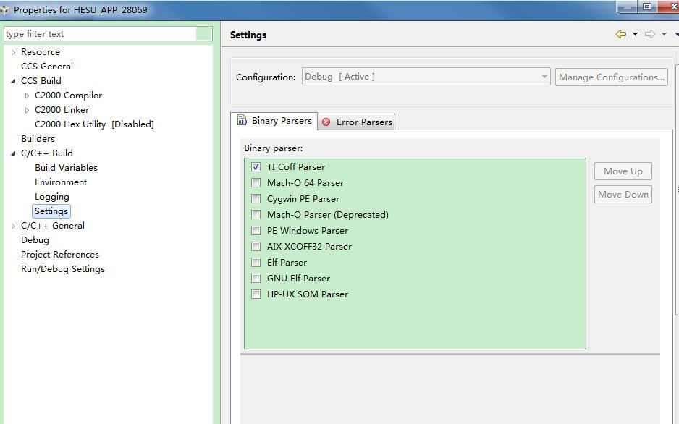Select the GNU Elf Parser row
Screen dimensions: 679x424
(x=298, y=278)
